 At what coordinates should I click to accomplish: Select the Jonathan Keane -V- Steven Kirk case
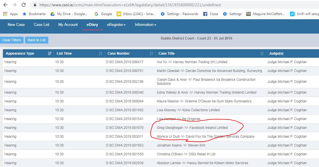[x=181, y=145]
